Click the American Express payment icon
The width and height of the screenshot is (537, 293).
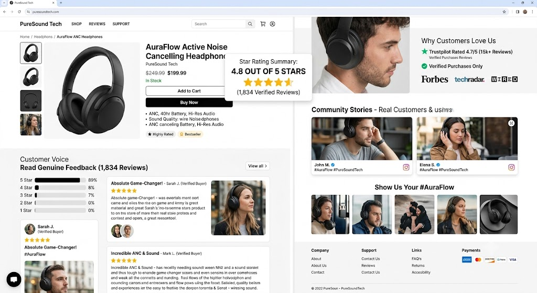tap(466, 259)
